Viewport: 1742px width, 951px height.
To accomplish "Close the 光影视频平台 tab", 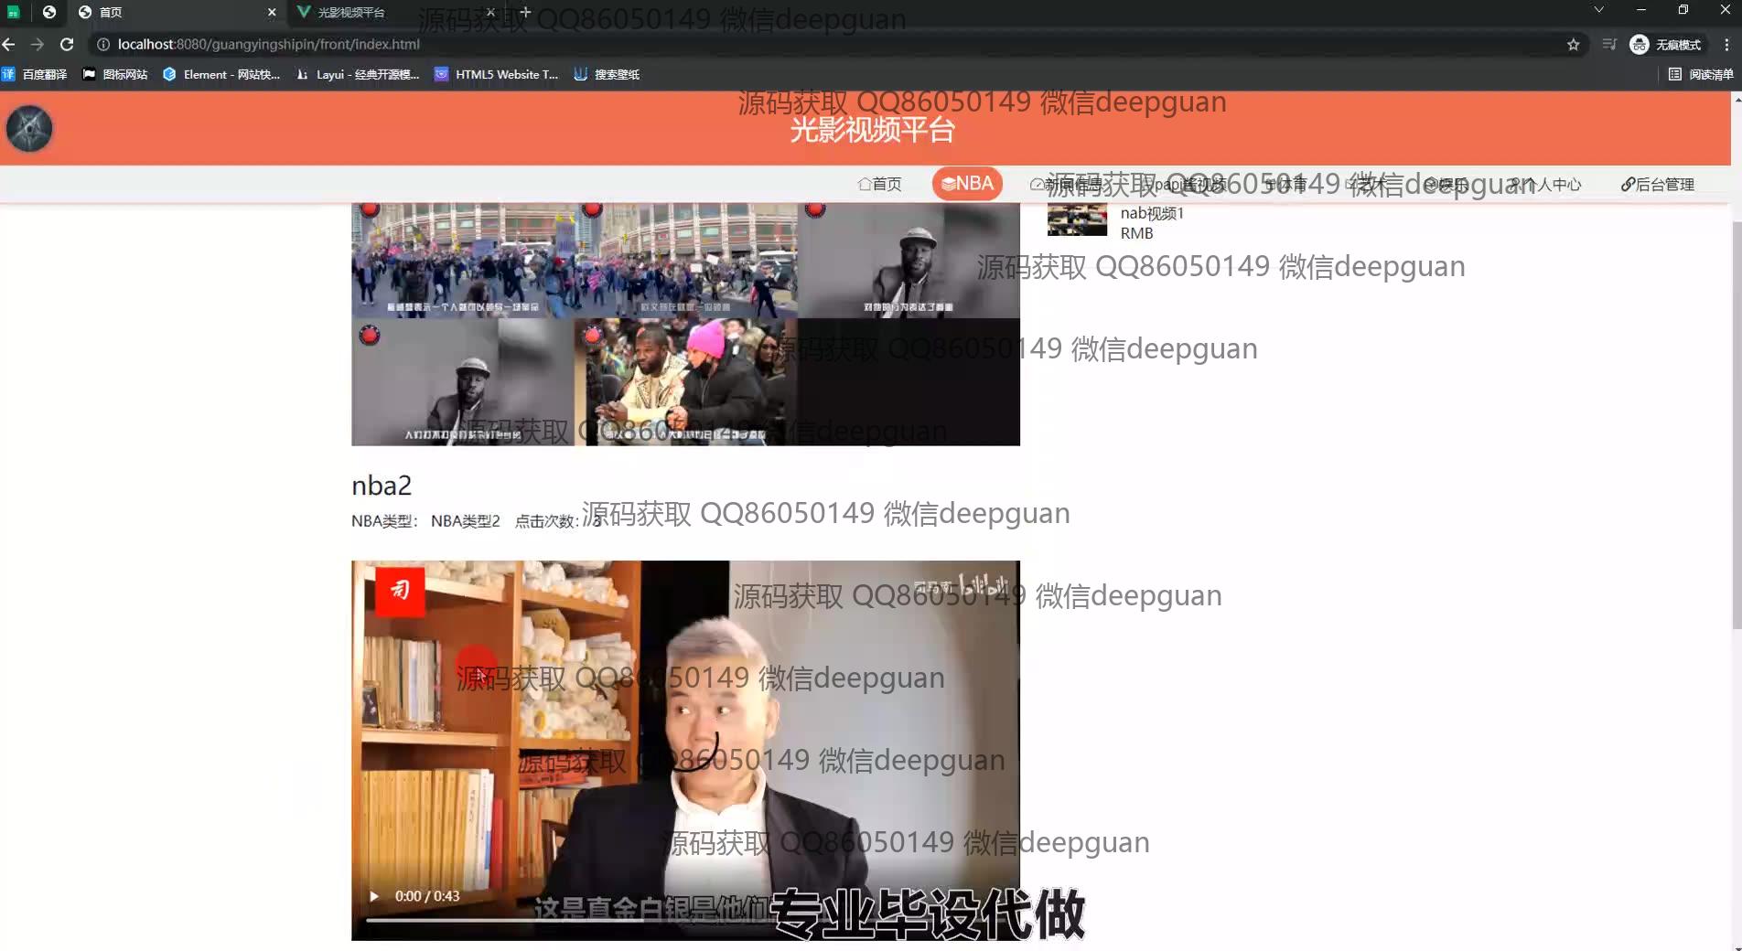I will (490, 12).
